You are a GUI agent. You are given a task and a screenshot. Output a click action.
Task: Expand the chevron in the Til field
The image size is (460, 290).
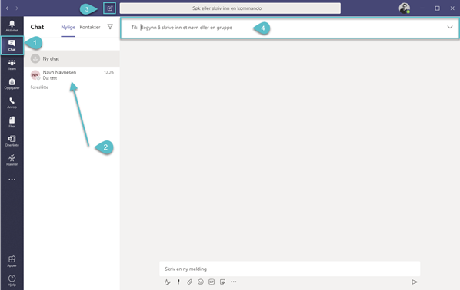tap(450, 27)
